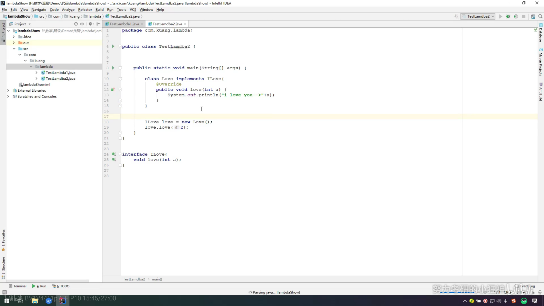Viewport: 544px width, 306px height.
Task: Open the Event Log
Action: (525, 286)
